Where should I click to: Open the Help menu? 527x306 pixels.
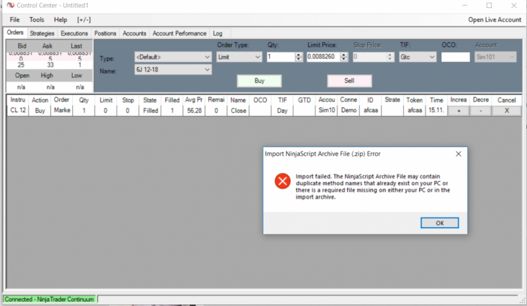point(61,20)
